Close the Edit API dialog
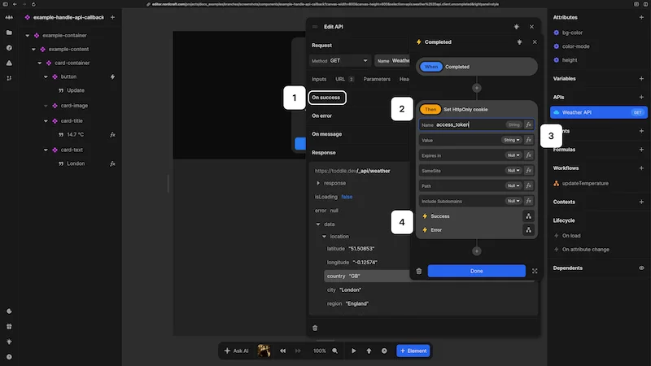651x366 pixels. pos(532,27)
